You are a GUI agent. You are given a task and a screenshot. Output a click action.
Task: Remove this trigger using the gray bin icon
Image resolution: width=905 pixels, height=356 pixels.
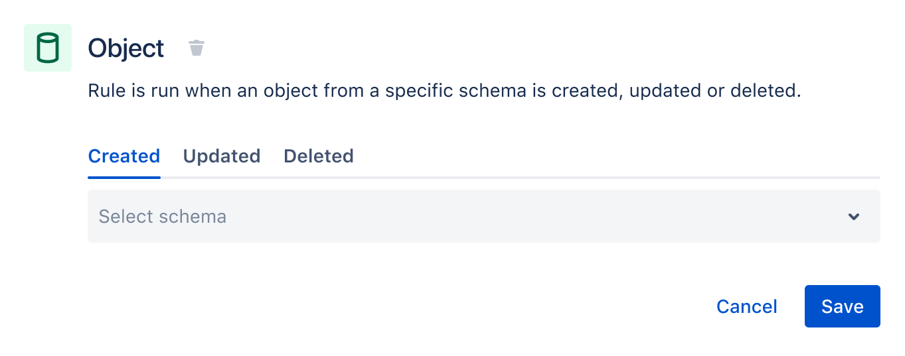pos(197,48)
